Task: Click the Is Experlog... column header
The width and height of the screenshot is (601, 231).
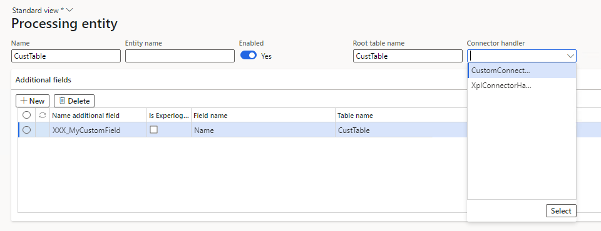Action: click(x=169, y=115)
